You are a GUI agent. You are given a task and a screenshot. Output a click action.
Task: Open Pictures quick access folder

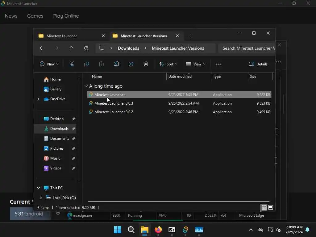pos(57,148)
